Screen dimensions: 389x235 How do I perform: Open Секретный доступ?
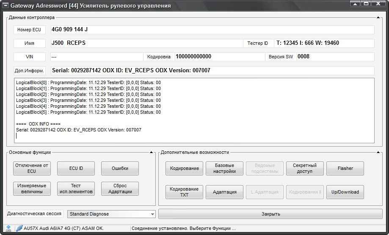(305, 168)
